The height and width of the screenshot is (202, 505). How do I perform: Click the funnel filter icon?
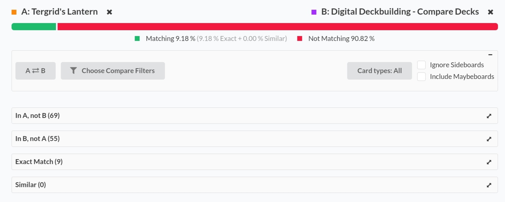coord(74,71)
